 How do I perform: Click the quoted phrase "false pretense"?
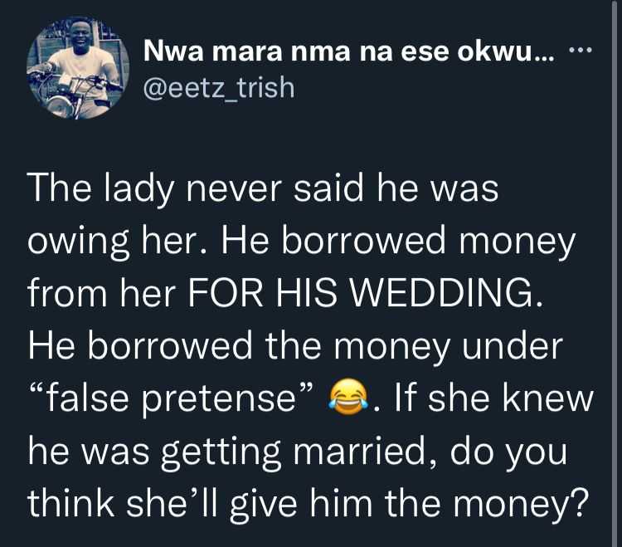coord(172,401)
